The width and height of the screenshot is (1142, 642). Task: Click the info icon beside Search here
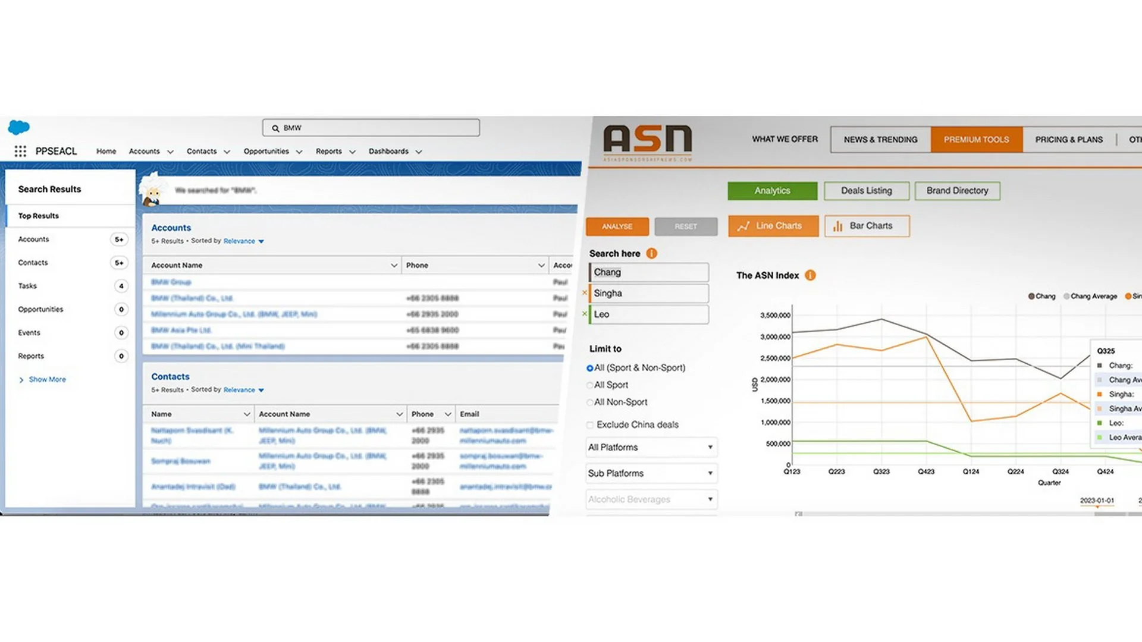pos(652,254)
